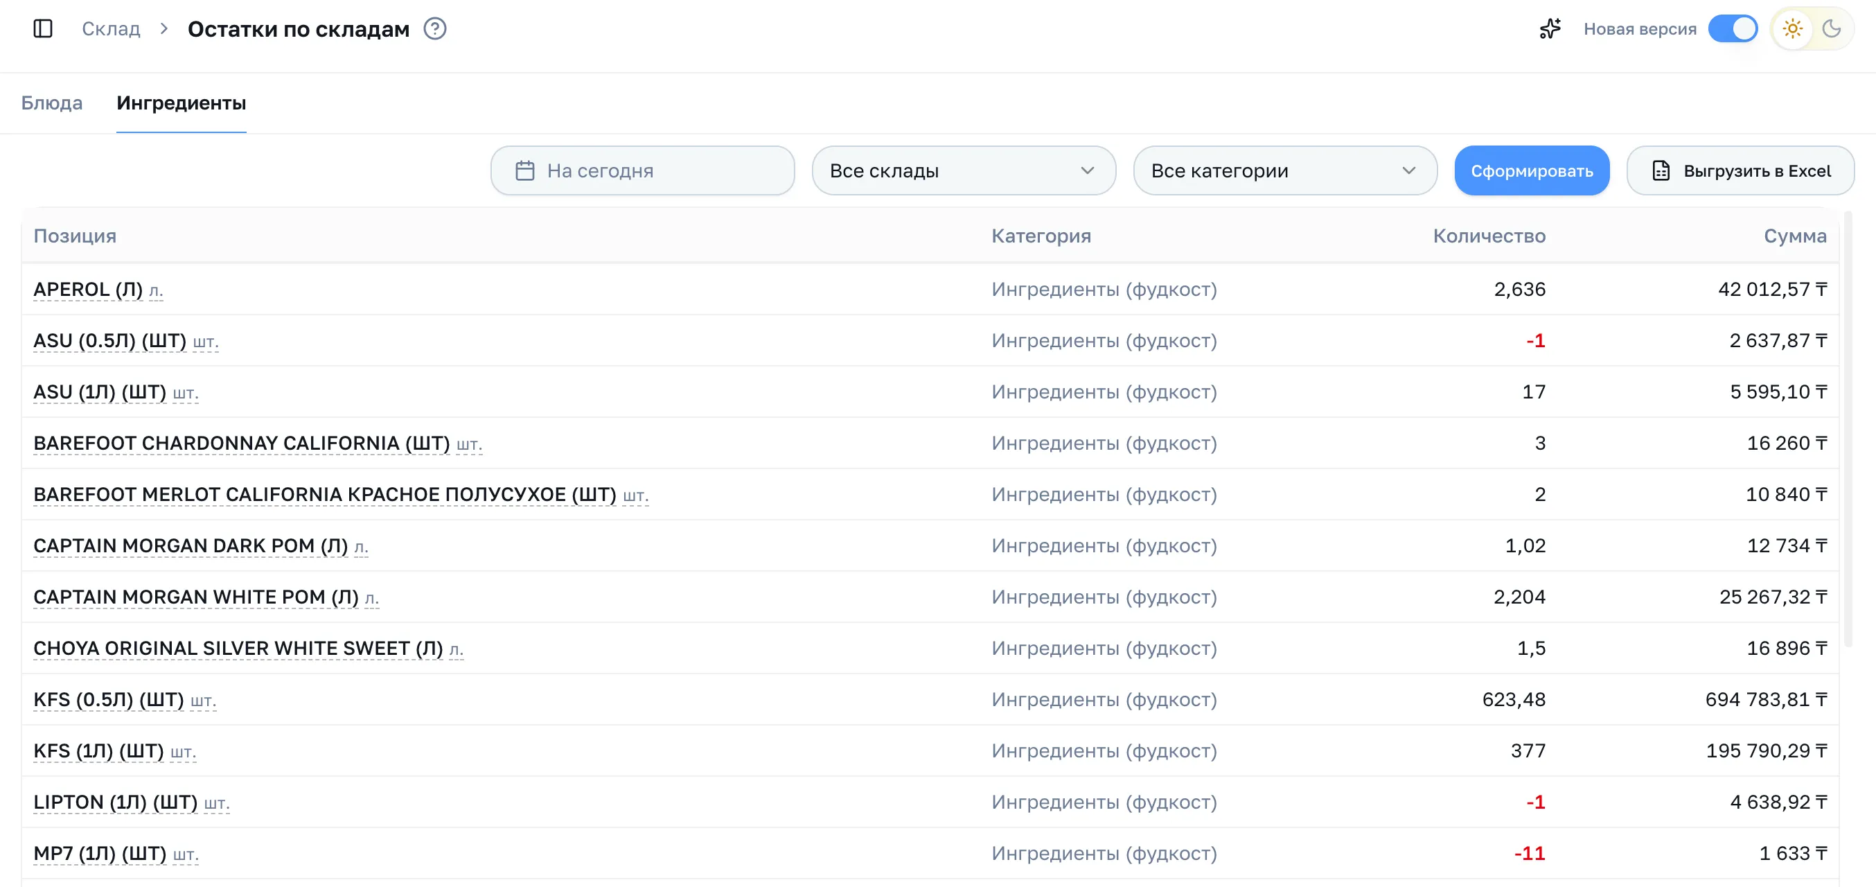This screenshot has width=1876, height=887.
Task: Switch to the Блюда tab
Action: (x=52, y=103)
